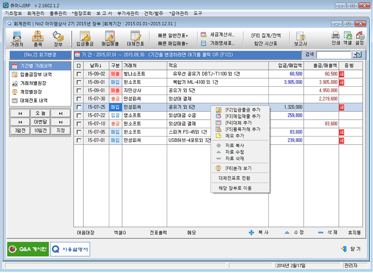Viewport: 373px width, 273px height.
Task: Click the Q&A 게시판 button
Action: pyautogui.click(x=28, y=249)
